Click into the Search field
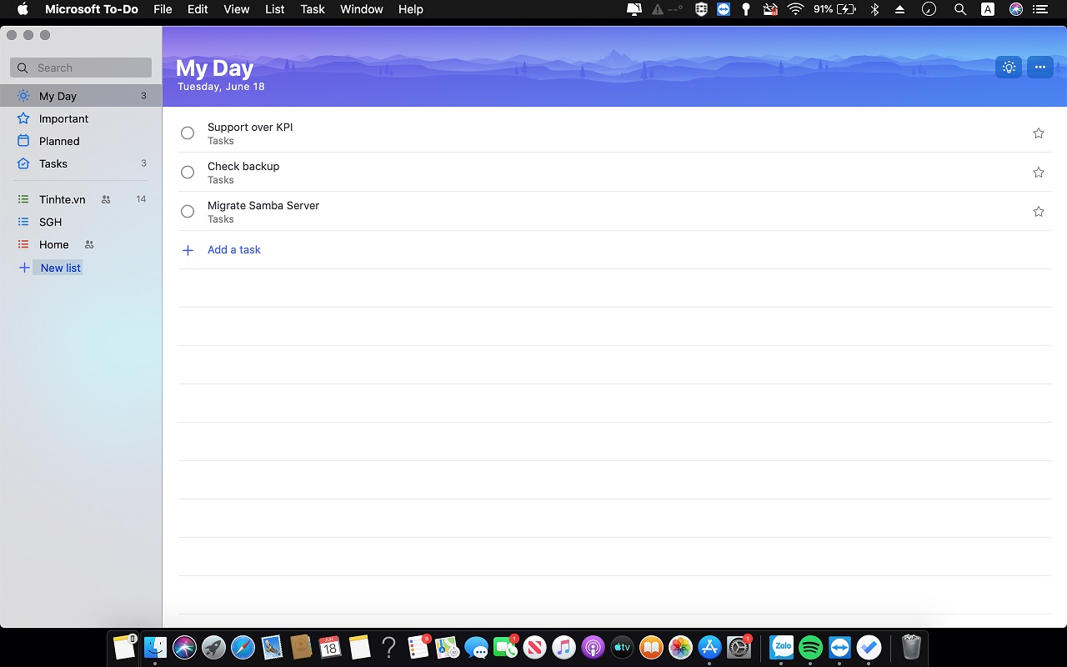Screen dimensions: 1067x667 [x=81, y=68]
